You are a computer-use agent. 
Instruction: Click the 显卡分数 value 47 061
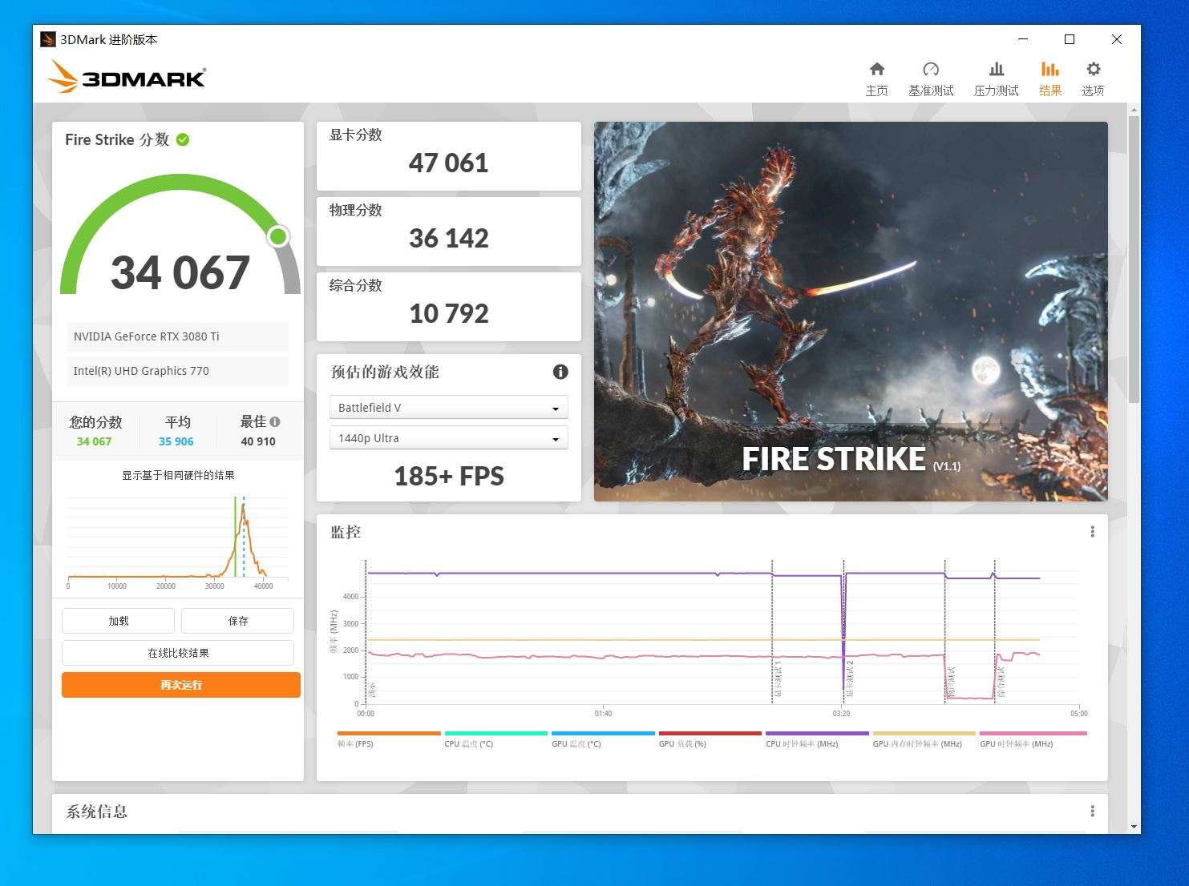tap(448, 163)
